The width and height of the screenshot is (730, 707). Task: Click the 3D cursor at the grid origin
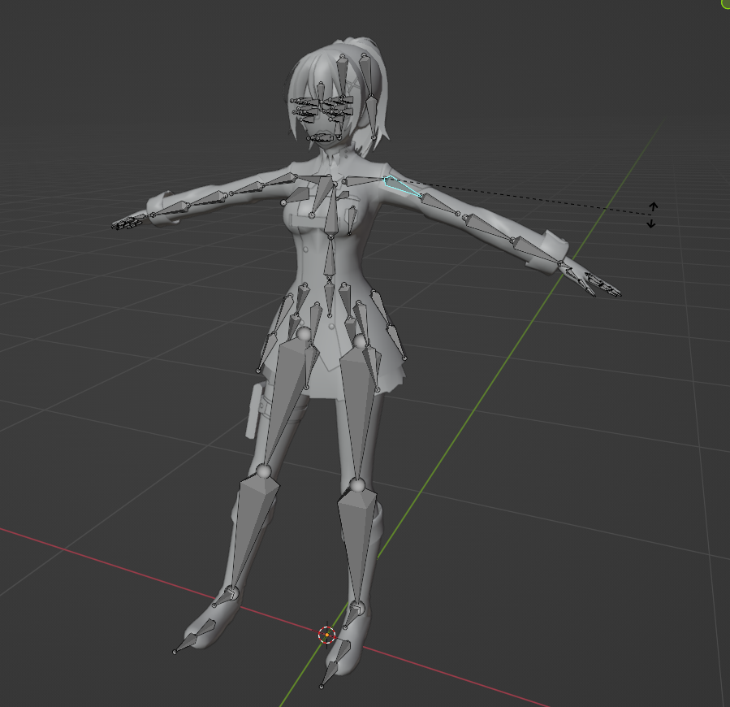(x=326, y=635)
